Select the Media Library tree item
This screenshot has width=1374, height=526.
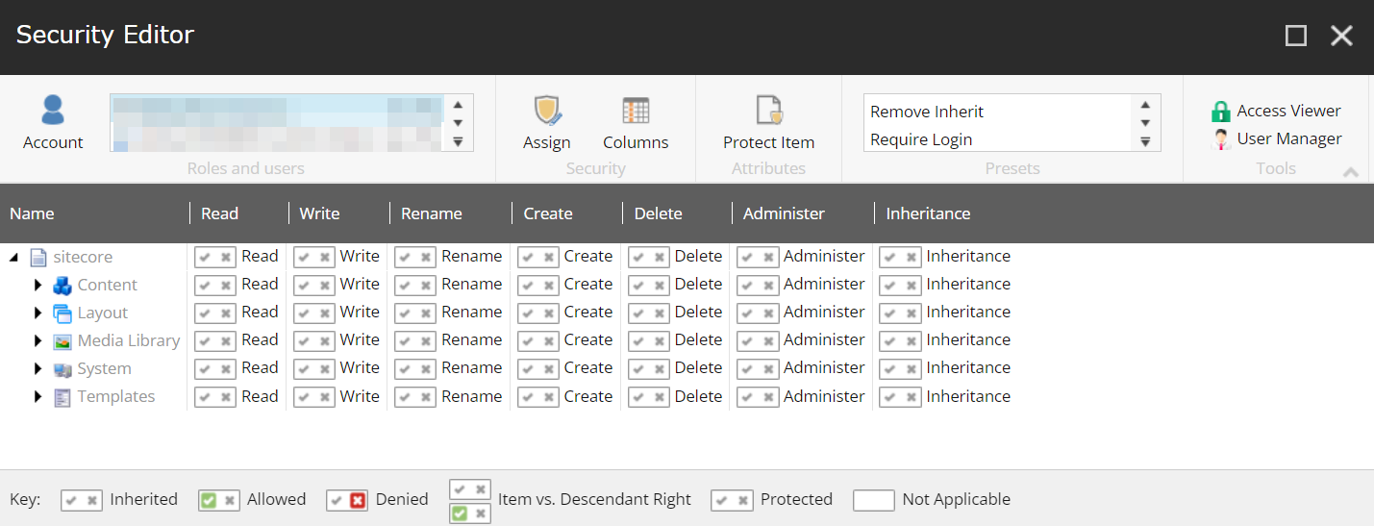pos(129,340)
